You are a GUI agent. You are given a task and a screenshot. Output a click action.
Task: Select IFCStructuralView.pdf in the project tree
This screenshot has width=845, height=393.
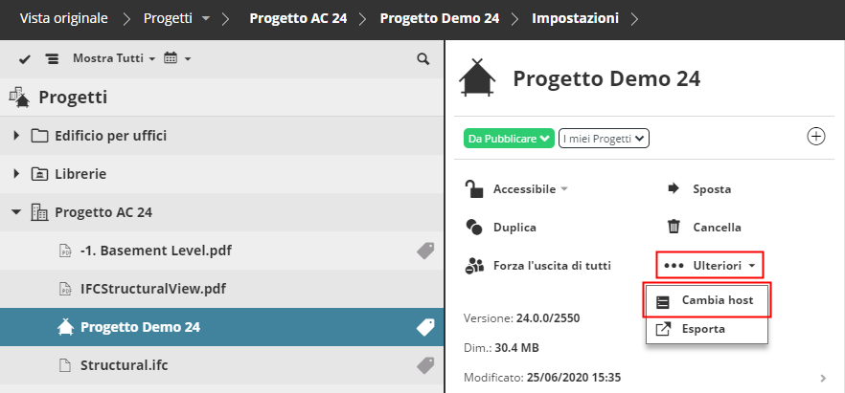click(x=153, y=288)
